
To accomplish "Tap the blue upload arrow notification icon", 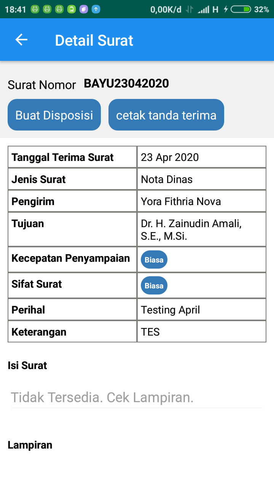I will tap(96, 10).
